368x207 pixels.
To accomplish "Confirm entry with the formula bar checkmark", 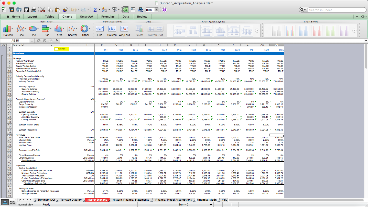I will click(x=44, y=40).
